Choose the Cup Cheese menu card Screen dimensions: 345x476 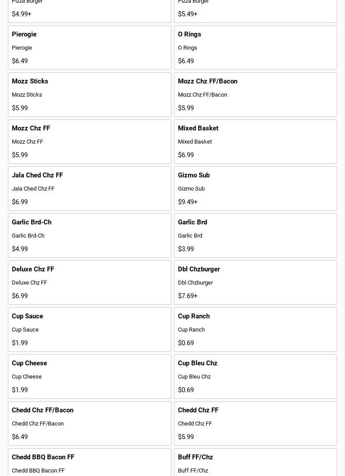(89, 376)
